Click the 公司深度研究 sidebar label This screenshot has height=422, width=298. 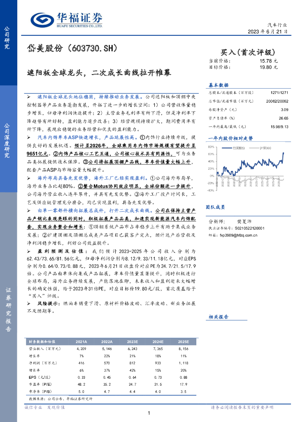coord(7,140)
